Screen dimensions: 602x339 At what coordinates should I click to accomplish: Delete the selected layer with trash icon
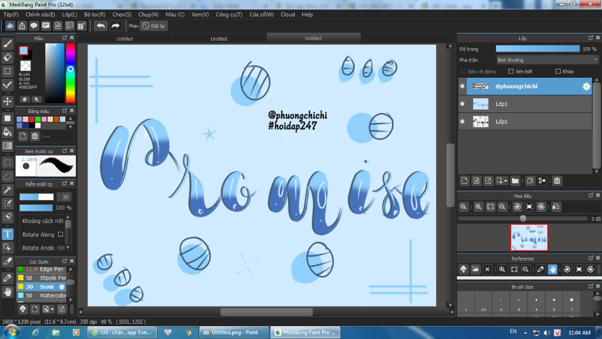557,181
